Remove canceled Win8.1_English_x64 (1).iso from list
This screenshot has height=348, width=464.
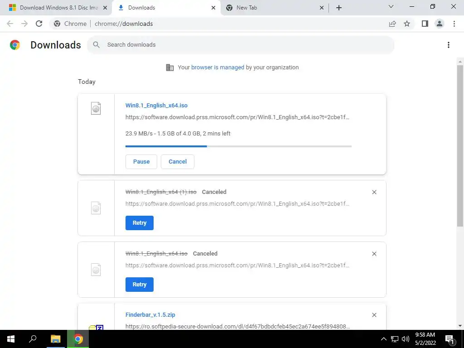pyautogui.click(x=374, y=192)
